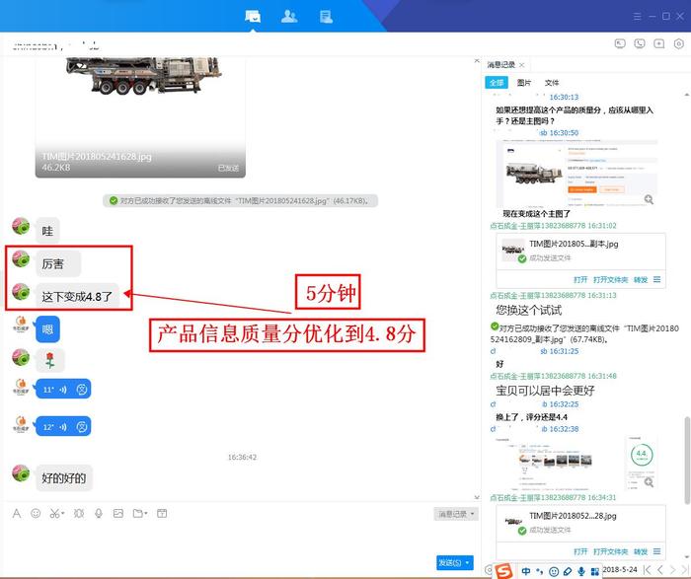The width and height of the screenshot is (691, 579).
Task: Click 打开 for TIM图片2018052...28.jpg
Action: coord(580,551)
